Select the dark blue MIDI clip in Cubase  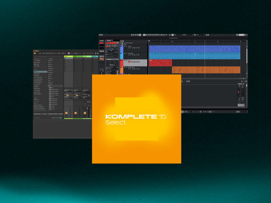pyautogui.click(x=195, y=49)
